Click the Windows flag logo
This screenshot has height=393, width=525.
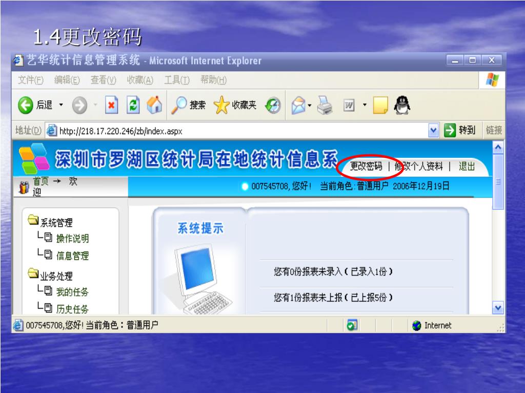[492, 80]
